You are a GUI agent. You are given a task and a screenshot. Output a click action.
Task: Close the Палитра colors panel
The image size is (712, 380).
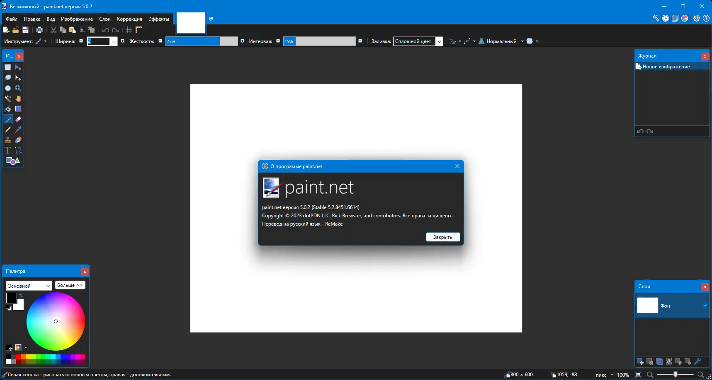point(85,272)
